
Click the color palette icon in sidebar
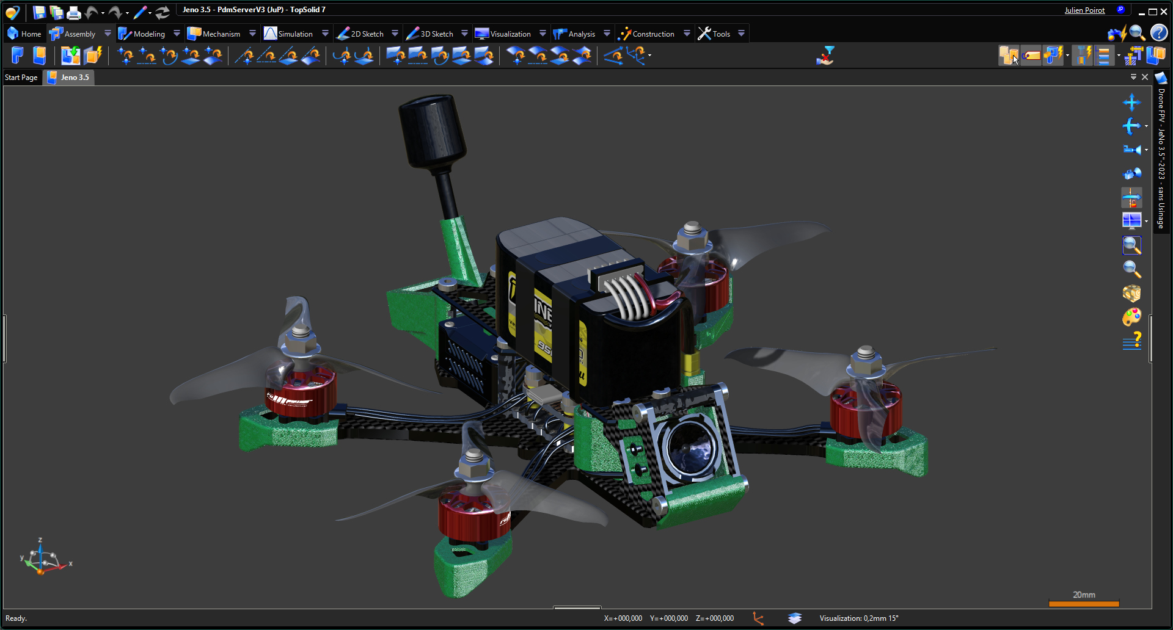click(1131, 317)
